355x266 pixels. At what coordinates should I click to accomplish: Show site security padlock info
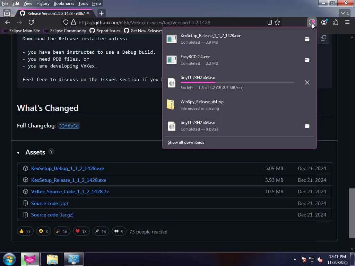point(73,22)
